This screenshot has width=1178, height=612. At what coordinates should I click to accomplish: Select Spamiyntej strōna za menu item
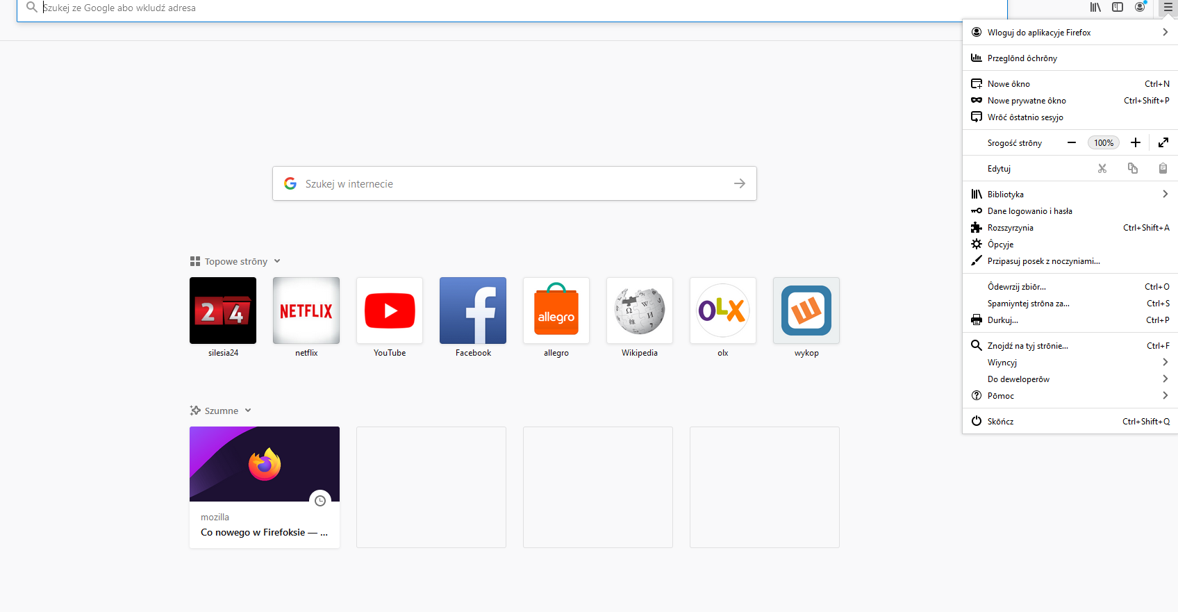coord(1070,304)
